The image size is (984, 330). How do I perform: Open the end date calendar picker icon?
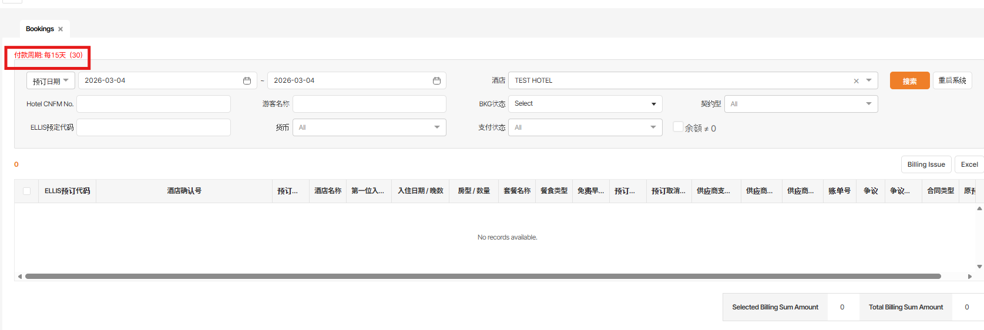click(436, 80)
